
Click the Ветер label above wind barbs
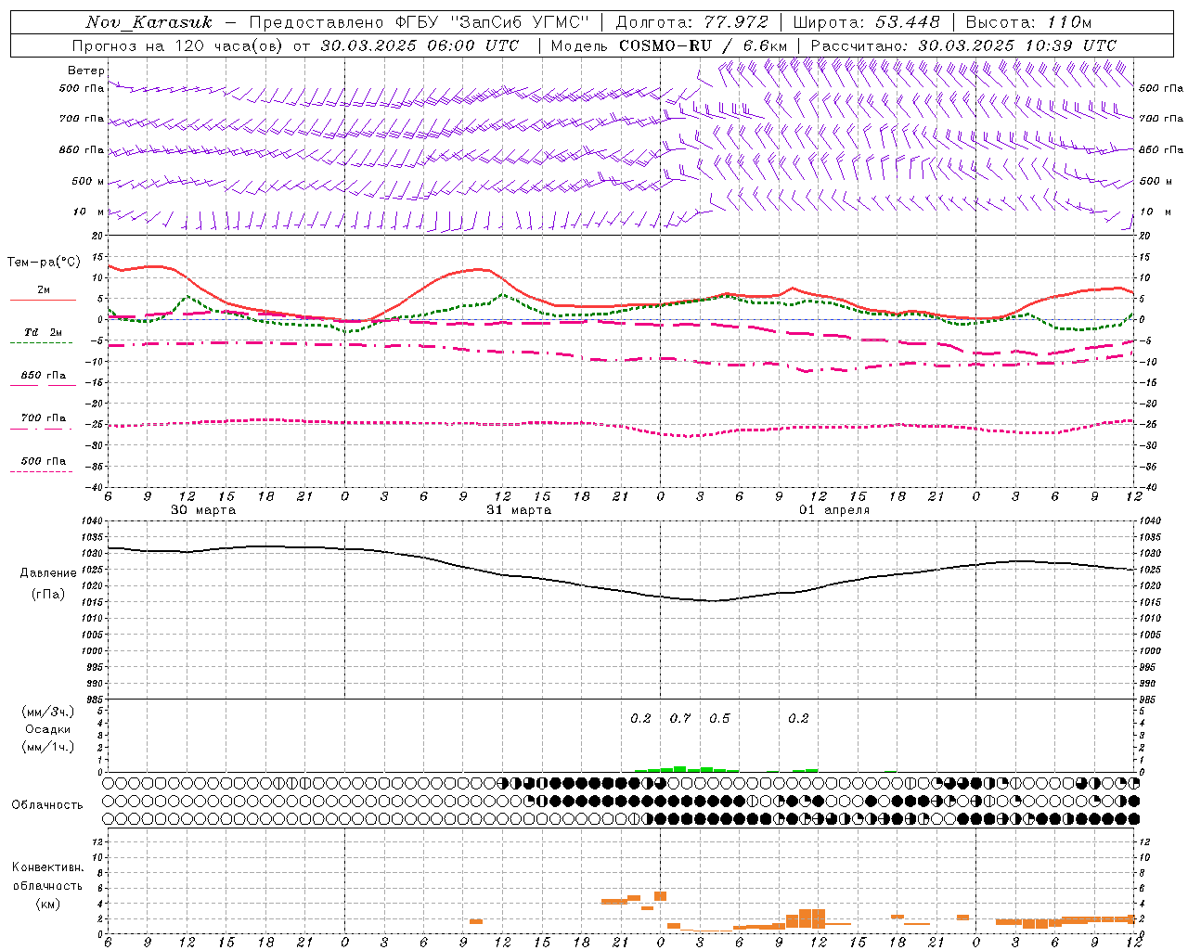click(x=85, y=71)
